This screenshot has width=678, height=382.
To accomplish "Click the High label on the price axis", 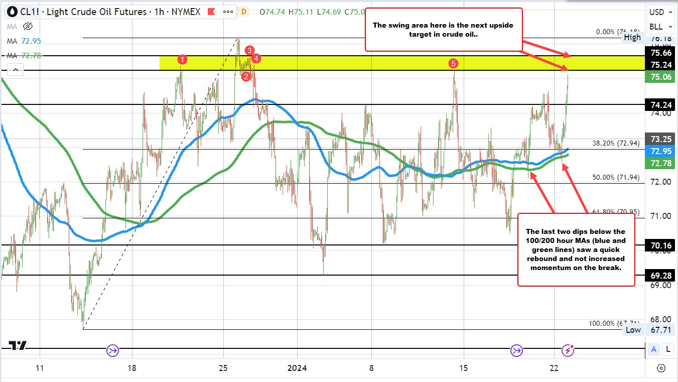I will [632, 37].
